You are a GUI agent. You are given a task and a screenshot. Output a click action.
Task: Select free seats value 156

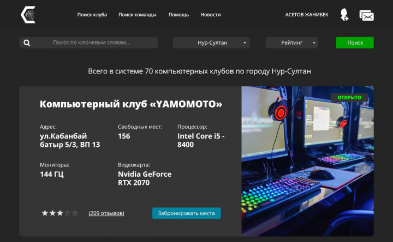pyautogui.click(x=124, y=136)
